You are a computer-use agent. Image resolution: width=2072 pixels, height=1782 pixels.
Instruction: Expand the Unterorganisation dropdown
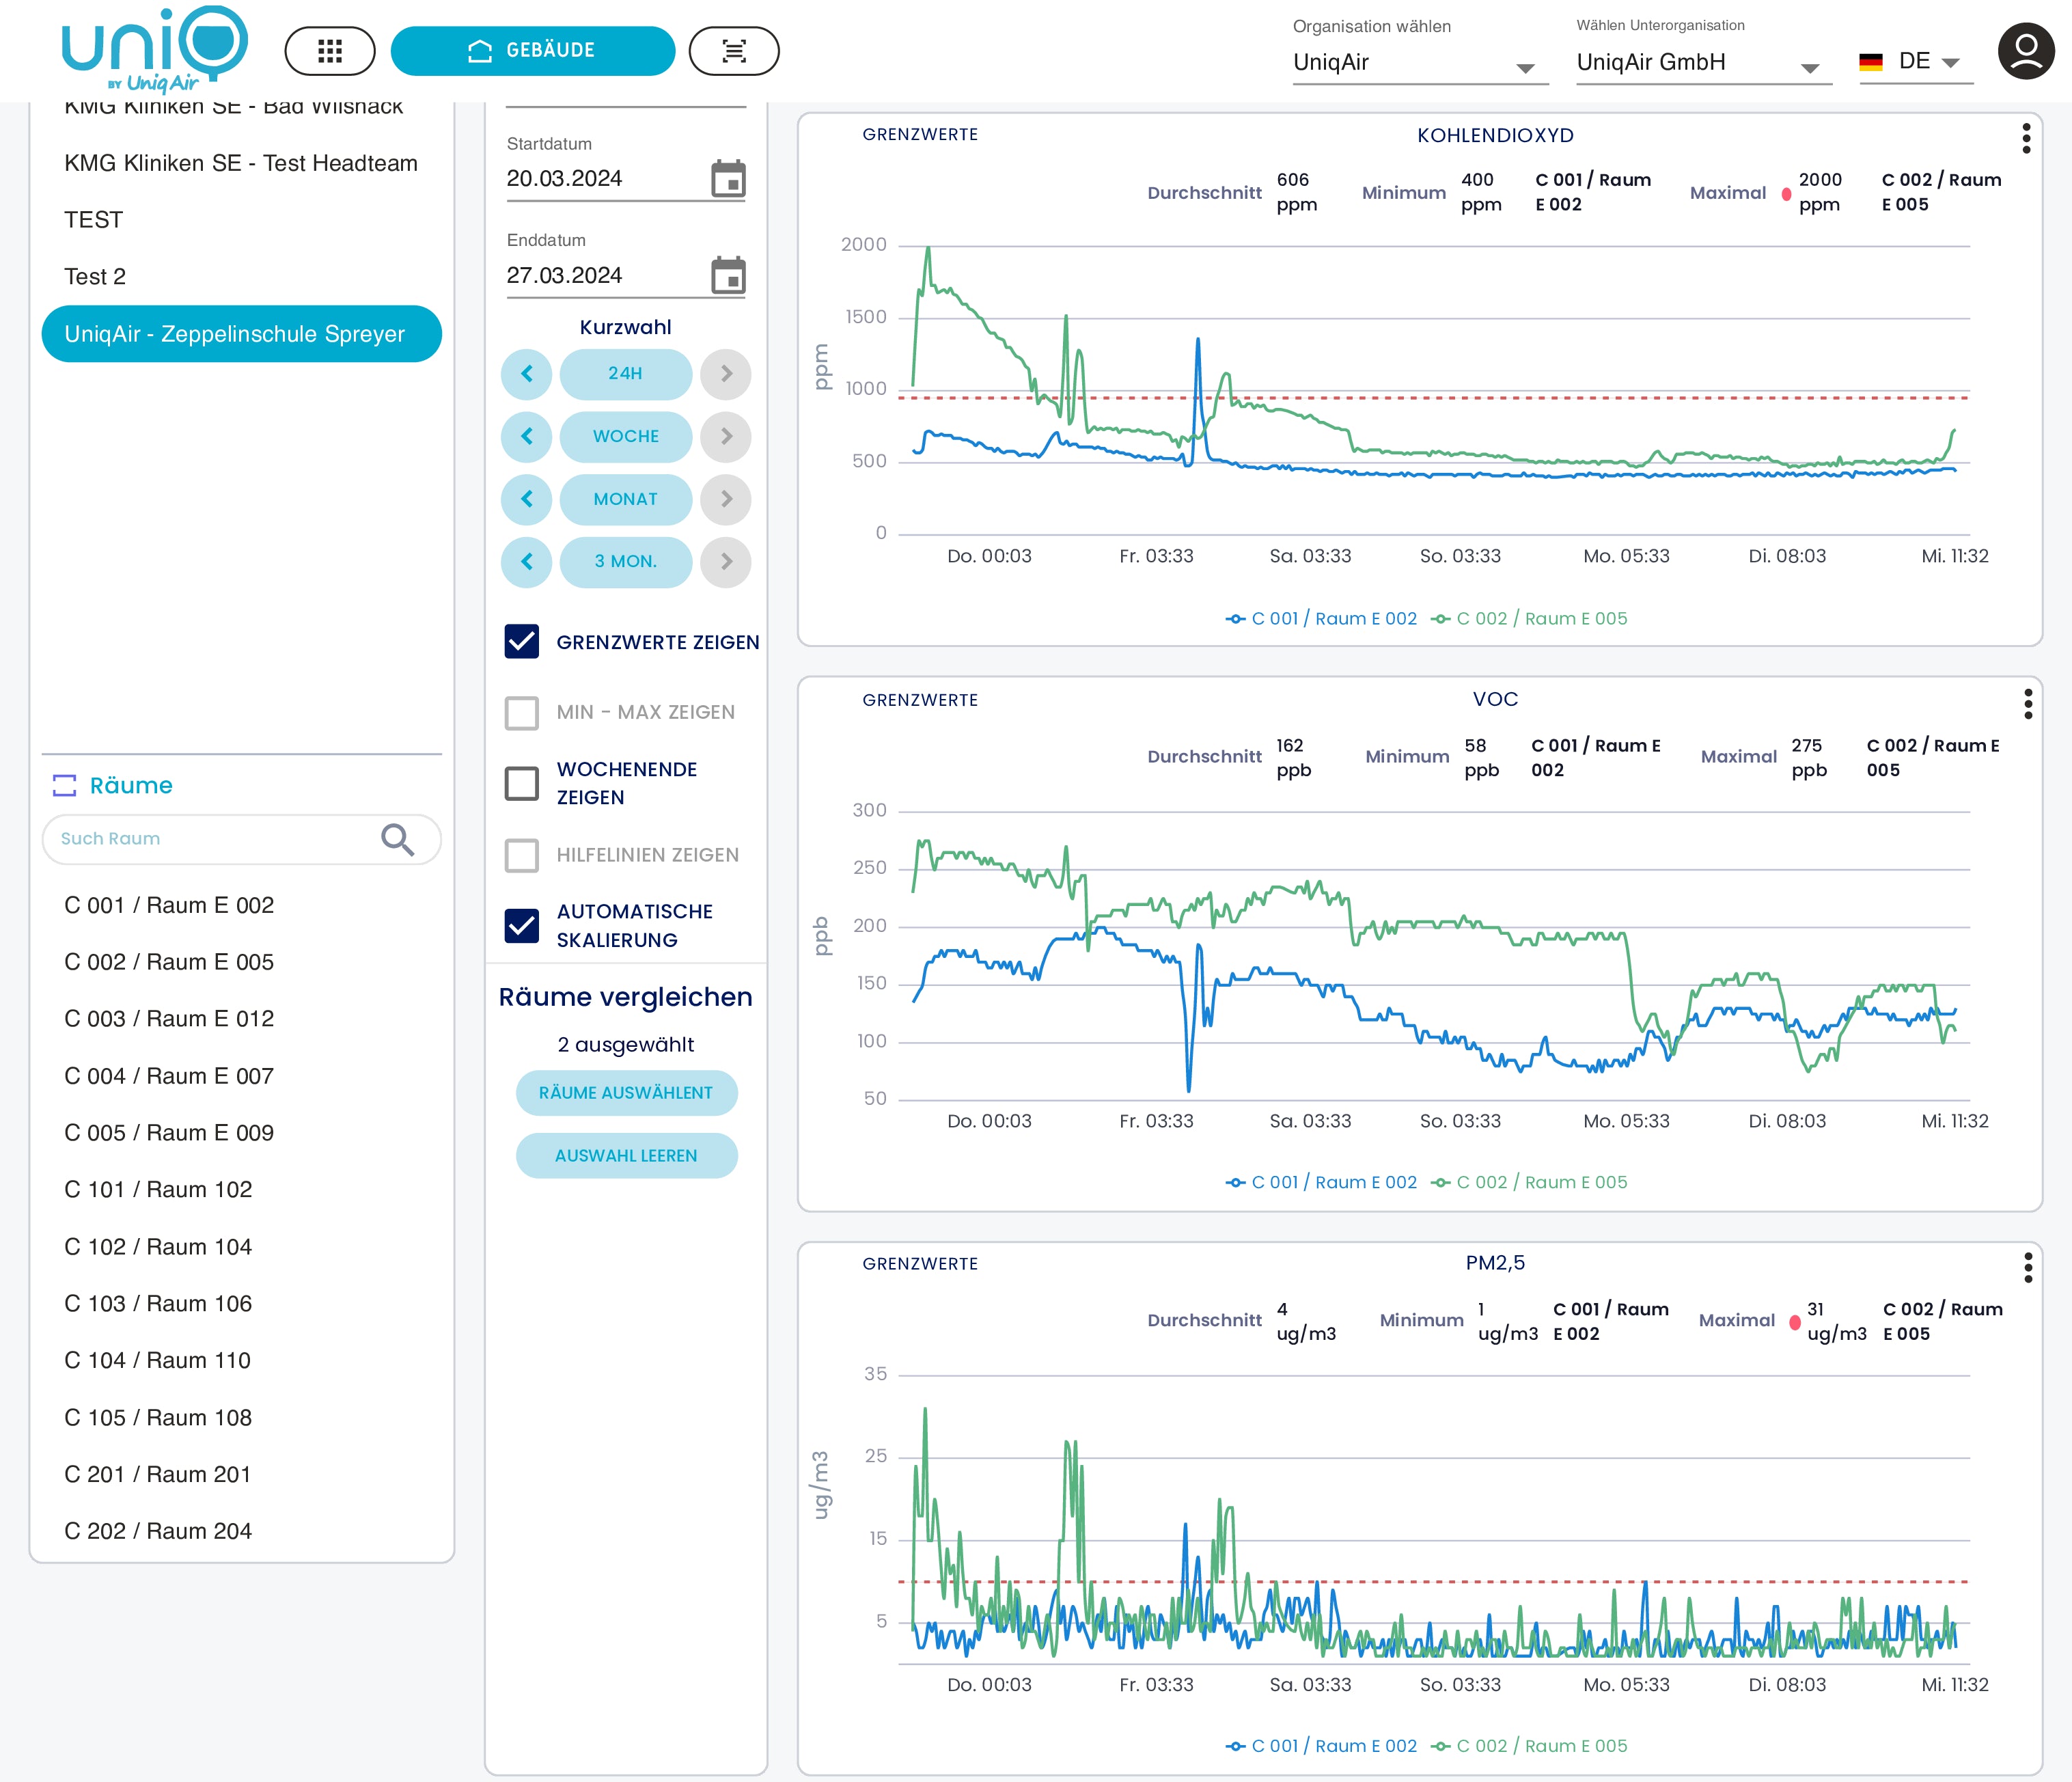[x=1702, y=63]
